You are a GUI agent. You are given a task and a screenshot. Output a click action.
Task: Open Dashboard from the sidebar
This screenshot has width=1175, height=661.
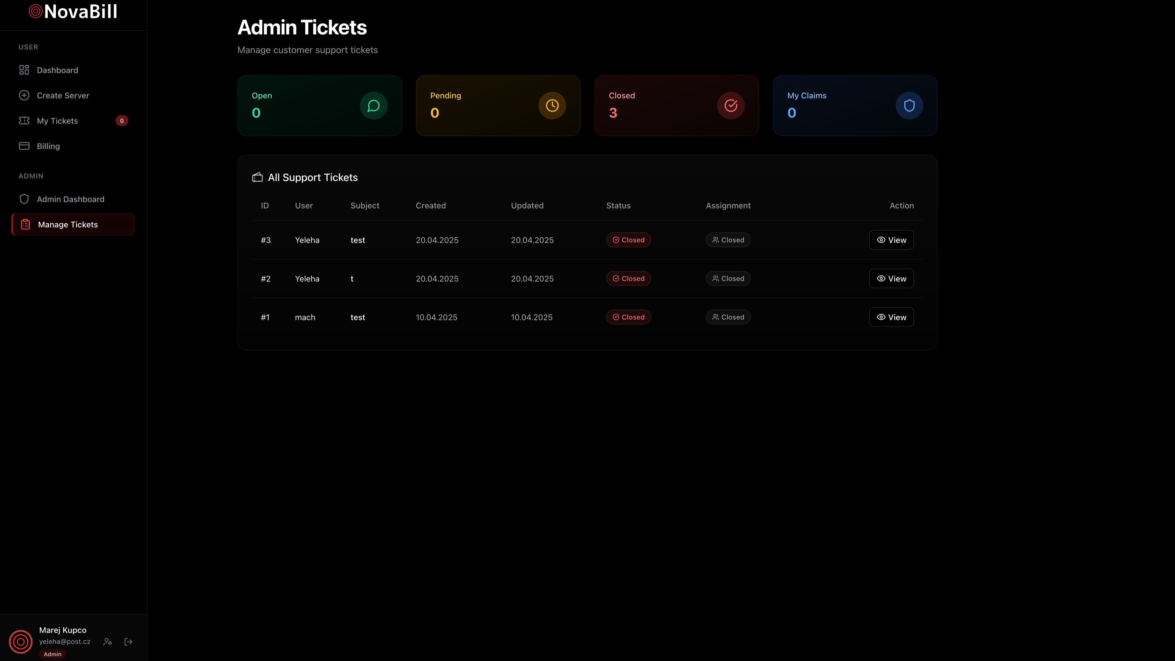pyautogui.click(x=58, y=70)
